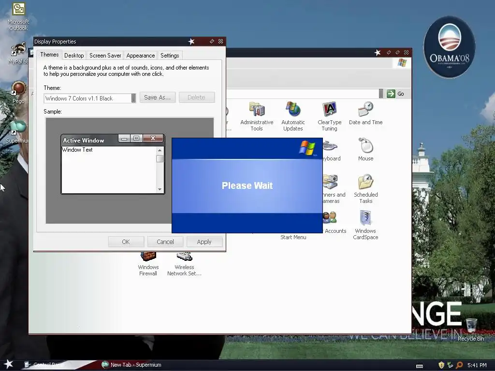The width and height of the screenshot is (495, 371).
Task: Open the Recycle Bin
Action: 471,329
